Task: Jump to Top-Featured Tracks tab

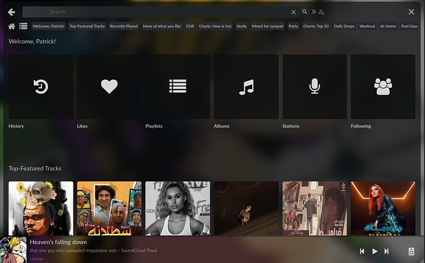Action: [87, 26]
